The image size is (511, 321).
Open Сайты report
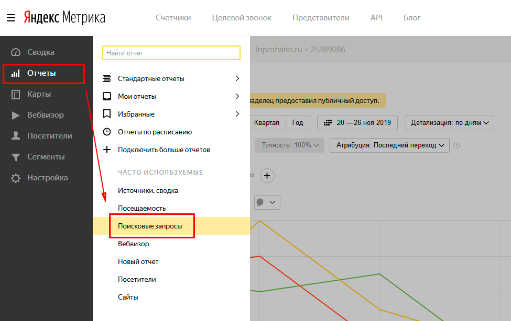point(128,297)
